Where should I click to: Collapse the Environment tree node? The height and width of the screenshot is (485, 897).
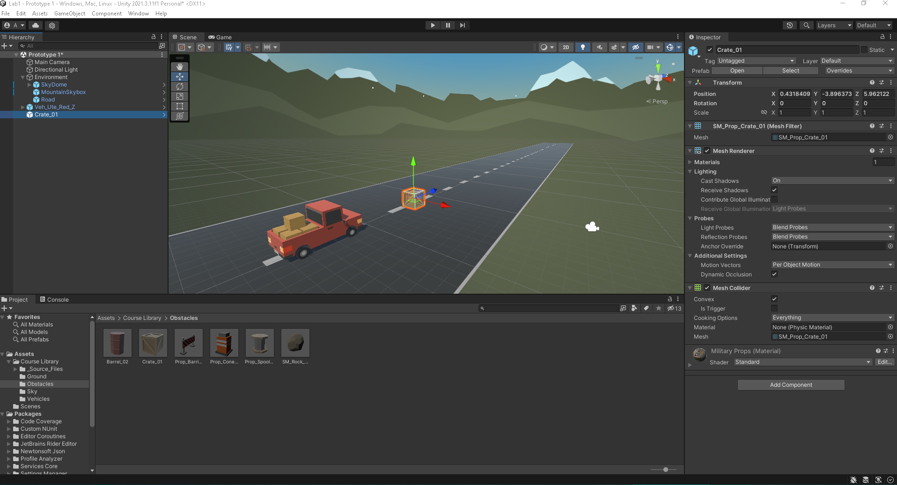pyautogui.click(x=22, y=77)
